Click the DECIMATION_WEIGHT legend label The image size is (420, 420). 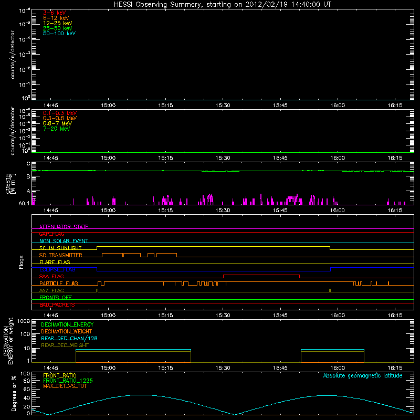tap(67, 331)
